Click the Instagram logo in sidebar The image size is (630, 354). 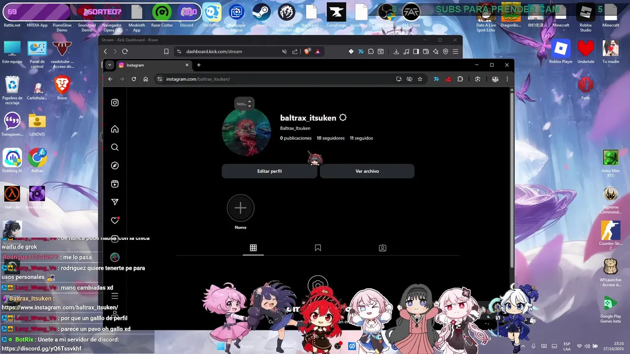point(115,102)
